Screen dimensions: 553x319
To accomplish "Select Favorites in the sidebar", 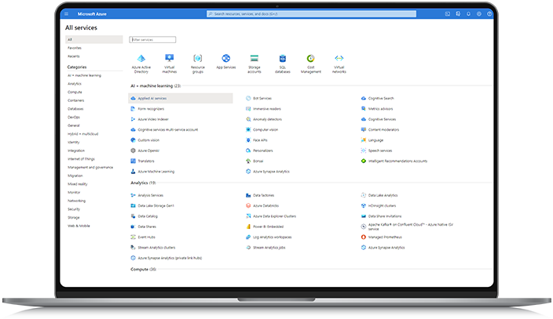I will pyautogui.click(x=75, y=48).
